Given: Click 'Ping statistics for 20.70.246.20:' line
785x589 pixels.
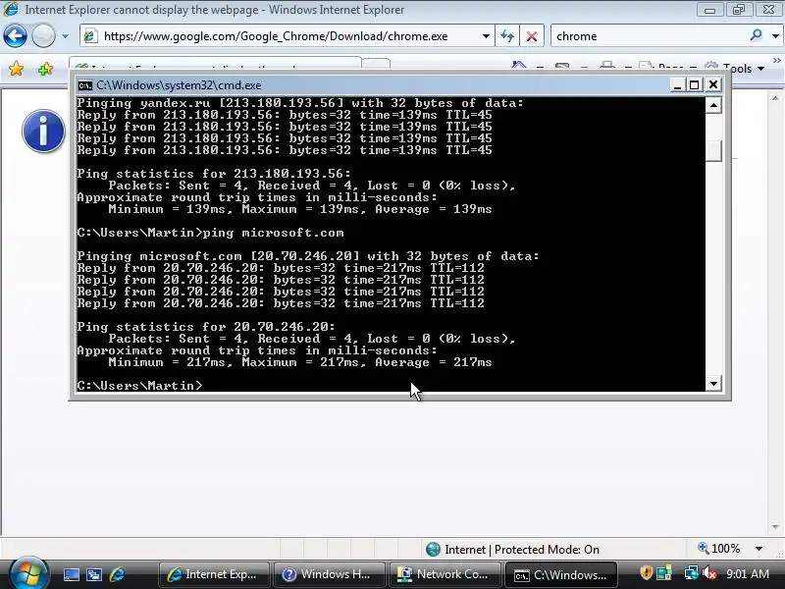Looking at the screenshot, I should click(x=206, y=327).
